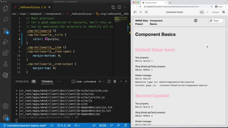Click the feedback icon in status bar
The image size is (228, 128).
click(x=112, y=125)
